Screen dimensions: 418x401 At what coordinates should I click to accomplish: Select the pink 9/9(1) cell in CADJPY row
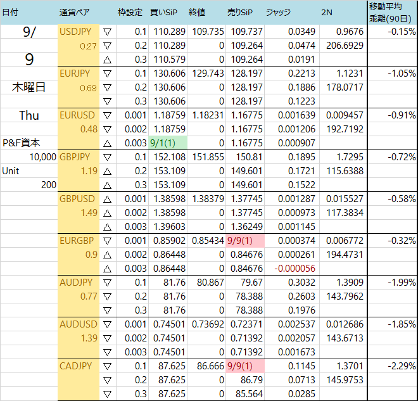click(245, 366)
